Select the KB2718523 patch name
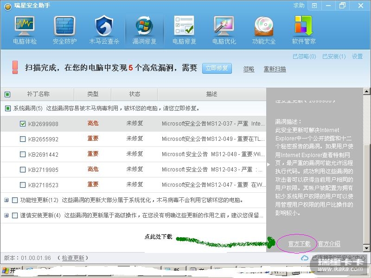 43,185
